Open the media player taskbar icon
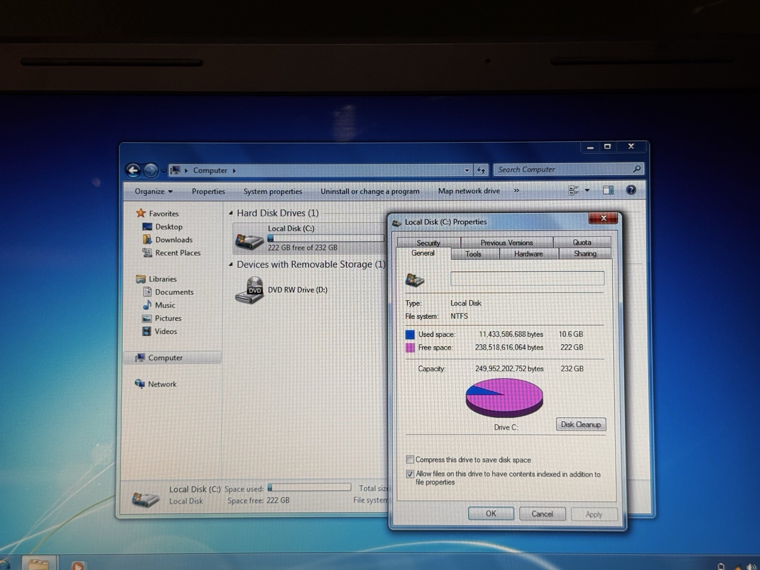The image size is (760, 570). (x=77, y=564)
